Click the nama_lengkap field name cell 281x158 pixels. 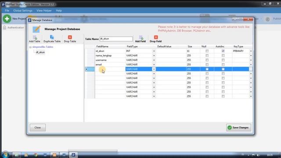[110, 56]
